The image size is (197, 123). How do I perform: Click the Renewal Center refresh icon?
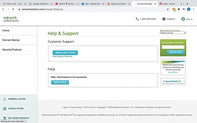[5, 99]
